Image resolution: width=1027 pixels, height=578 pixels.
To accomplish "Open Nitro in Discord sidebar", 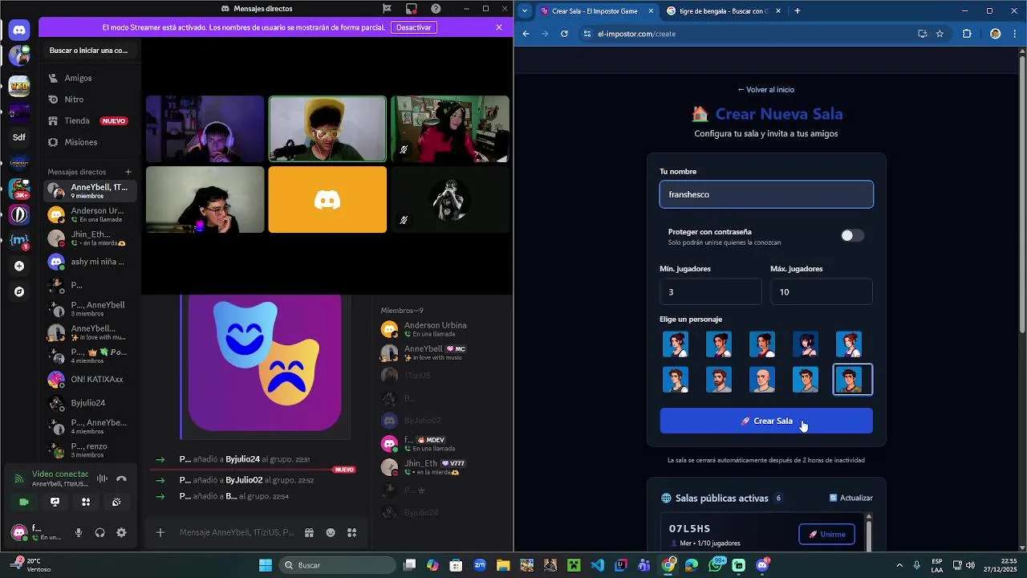I will point(89,100).
